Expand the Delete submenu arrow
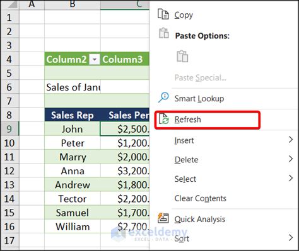 [x=291, y=159]
